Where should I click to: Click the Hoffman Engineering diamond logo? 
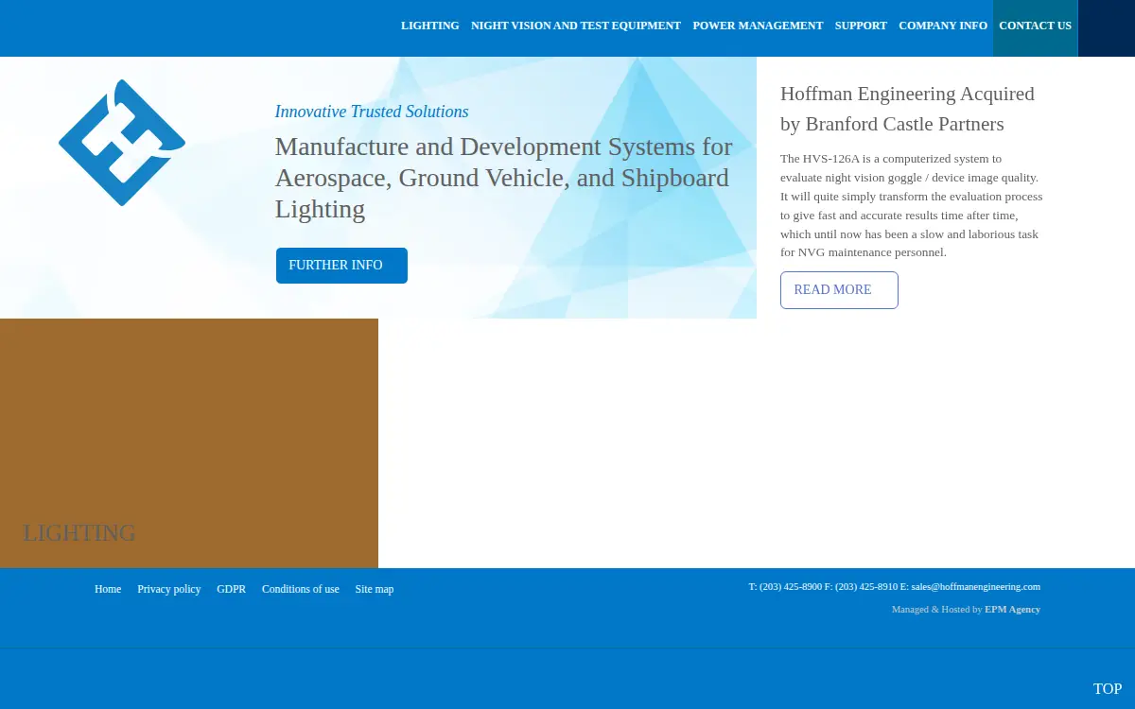click(122, 143)
